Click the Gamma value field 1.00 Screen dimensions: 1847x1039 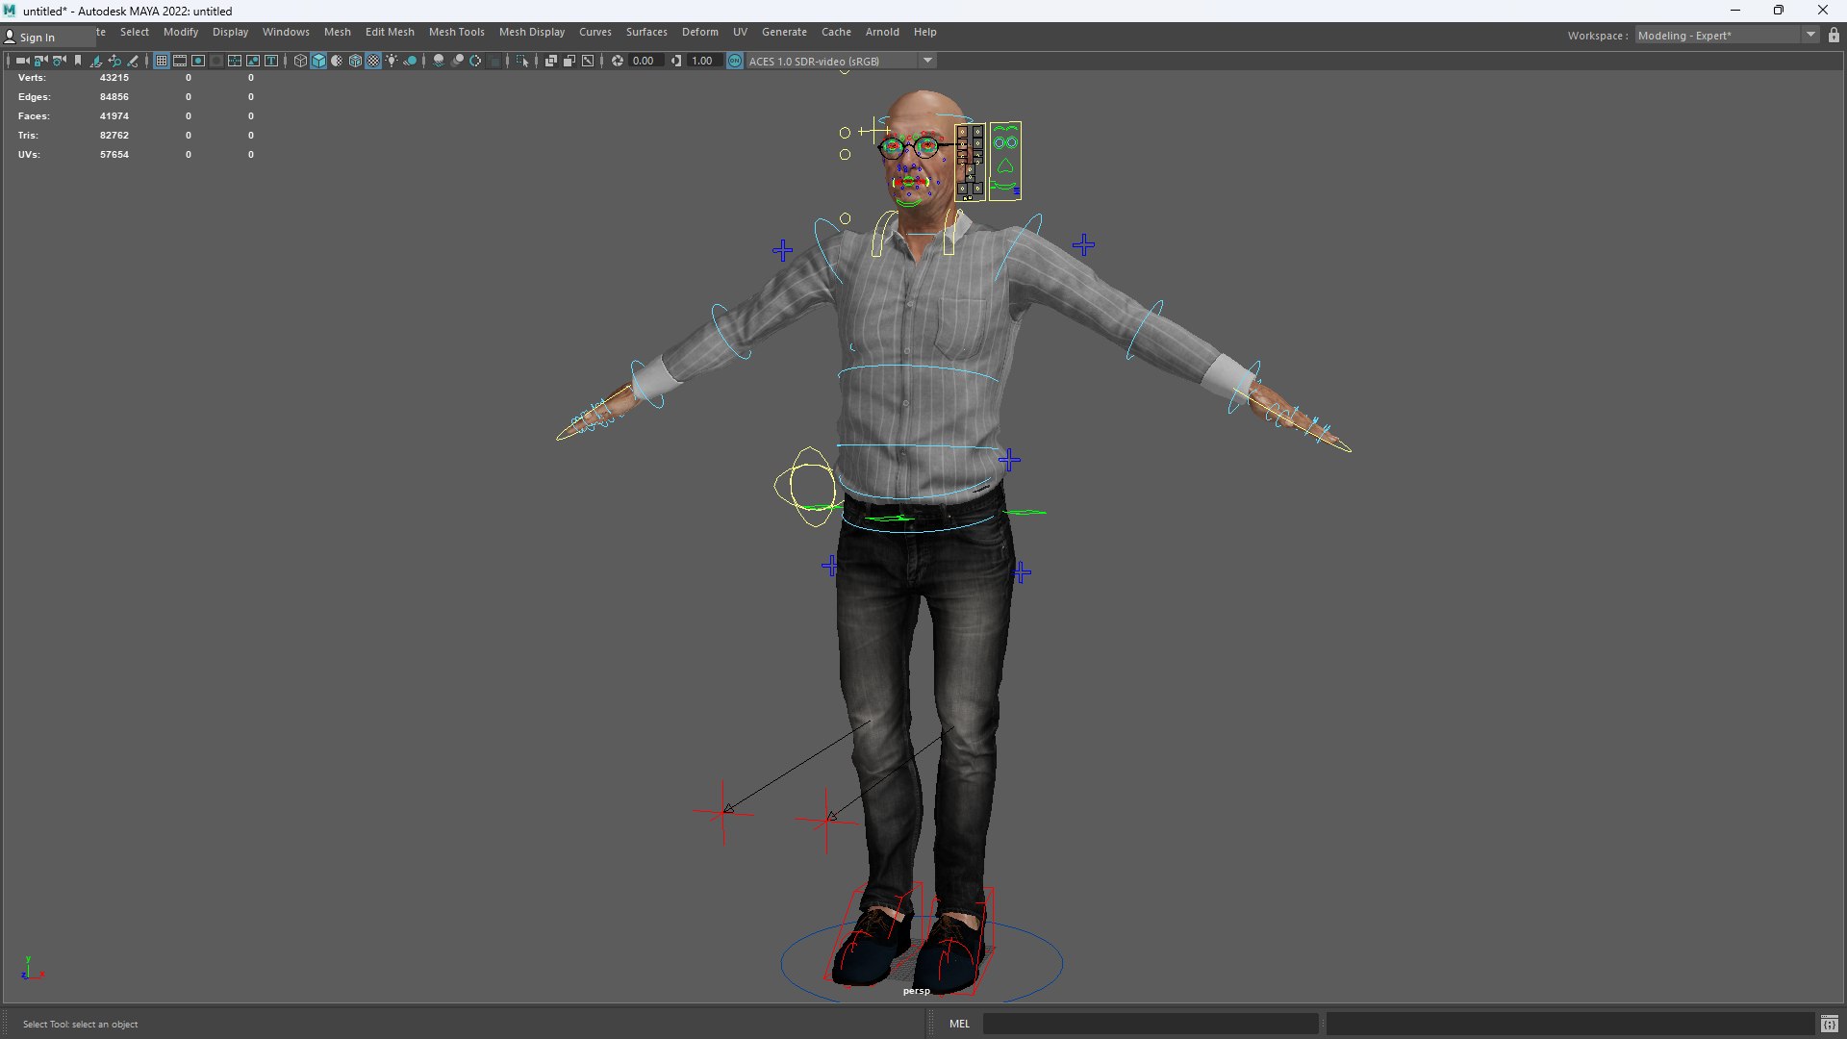click(x=703, y=61)
